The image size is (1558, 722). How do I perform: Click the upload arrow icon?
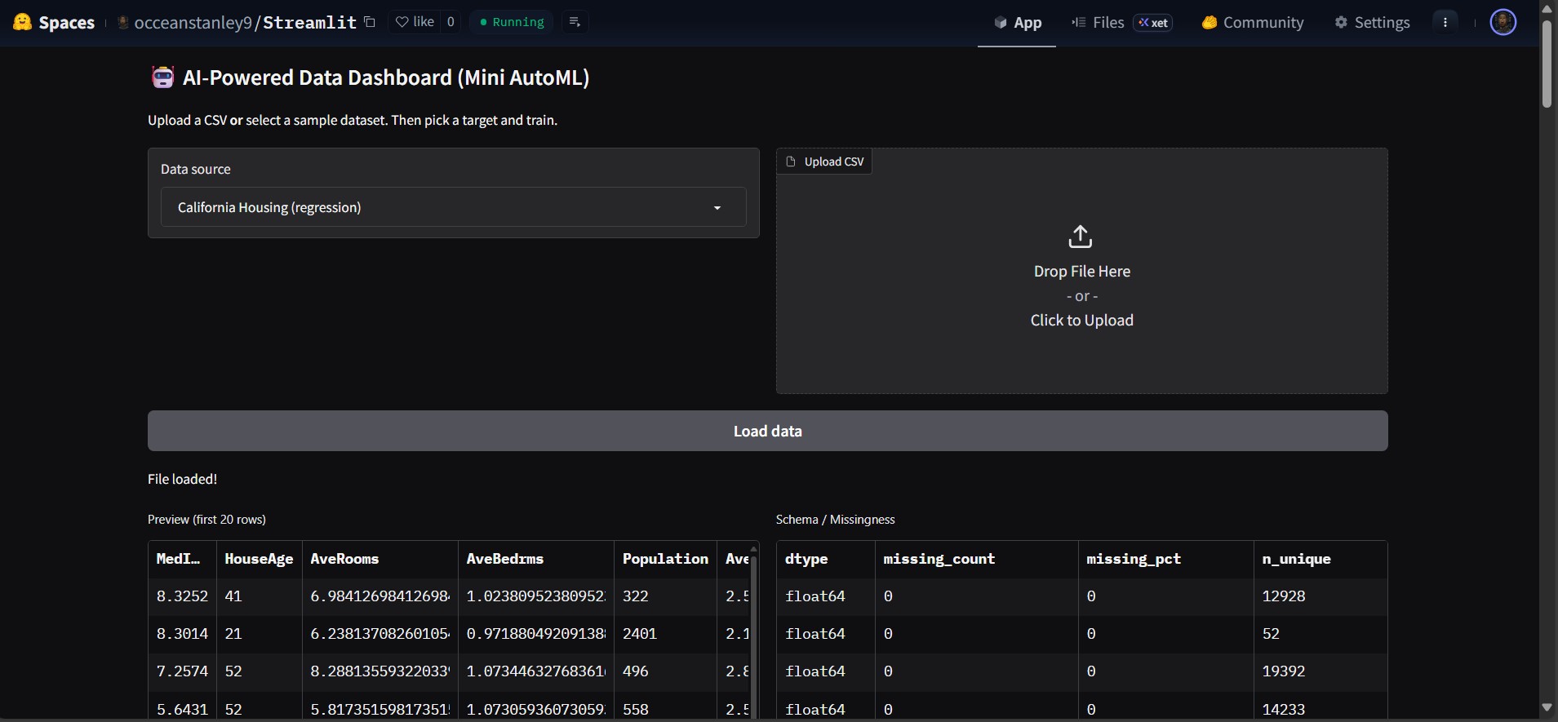pyautogui.click(x=1080, y=237)
